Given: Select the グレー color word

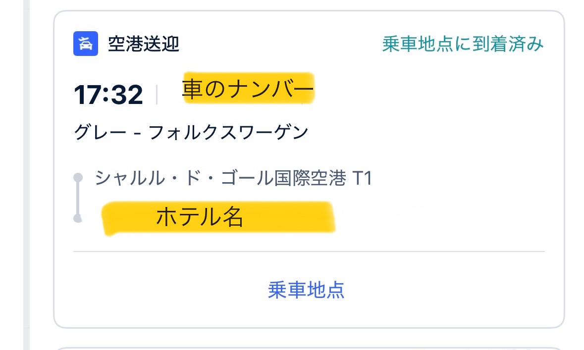Looking at the screenshot, I should [100, 132].
